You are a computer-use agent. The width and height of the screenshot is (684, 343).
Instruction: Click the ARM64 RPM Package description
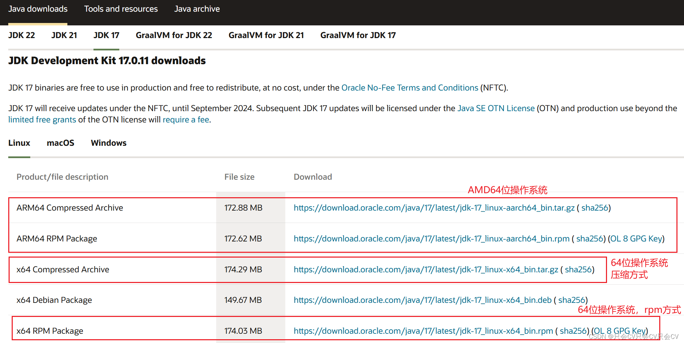click(57, 239)
